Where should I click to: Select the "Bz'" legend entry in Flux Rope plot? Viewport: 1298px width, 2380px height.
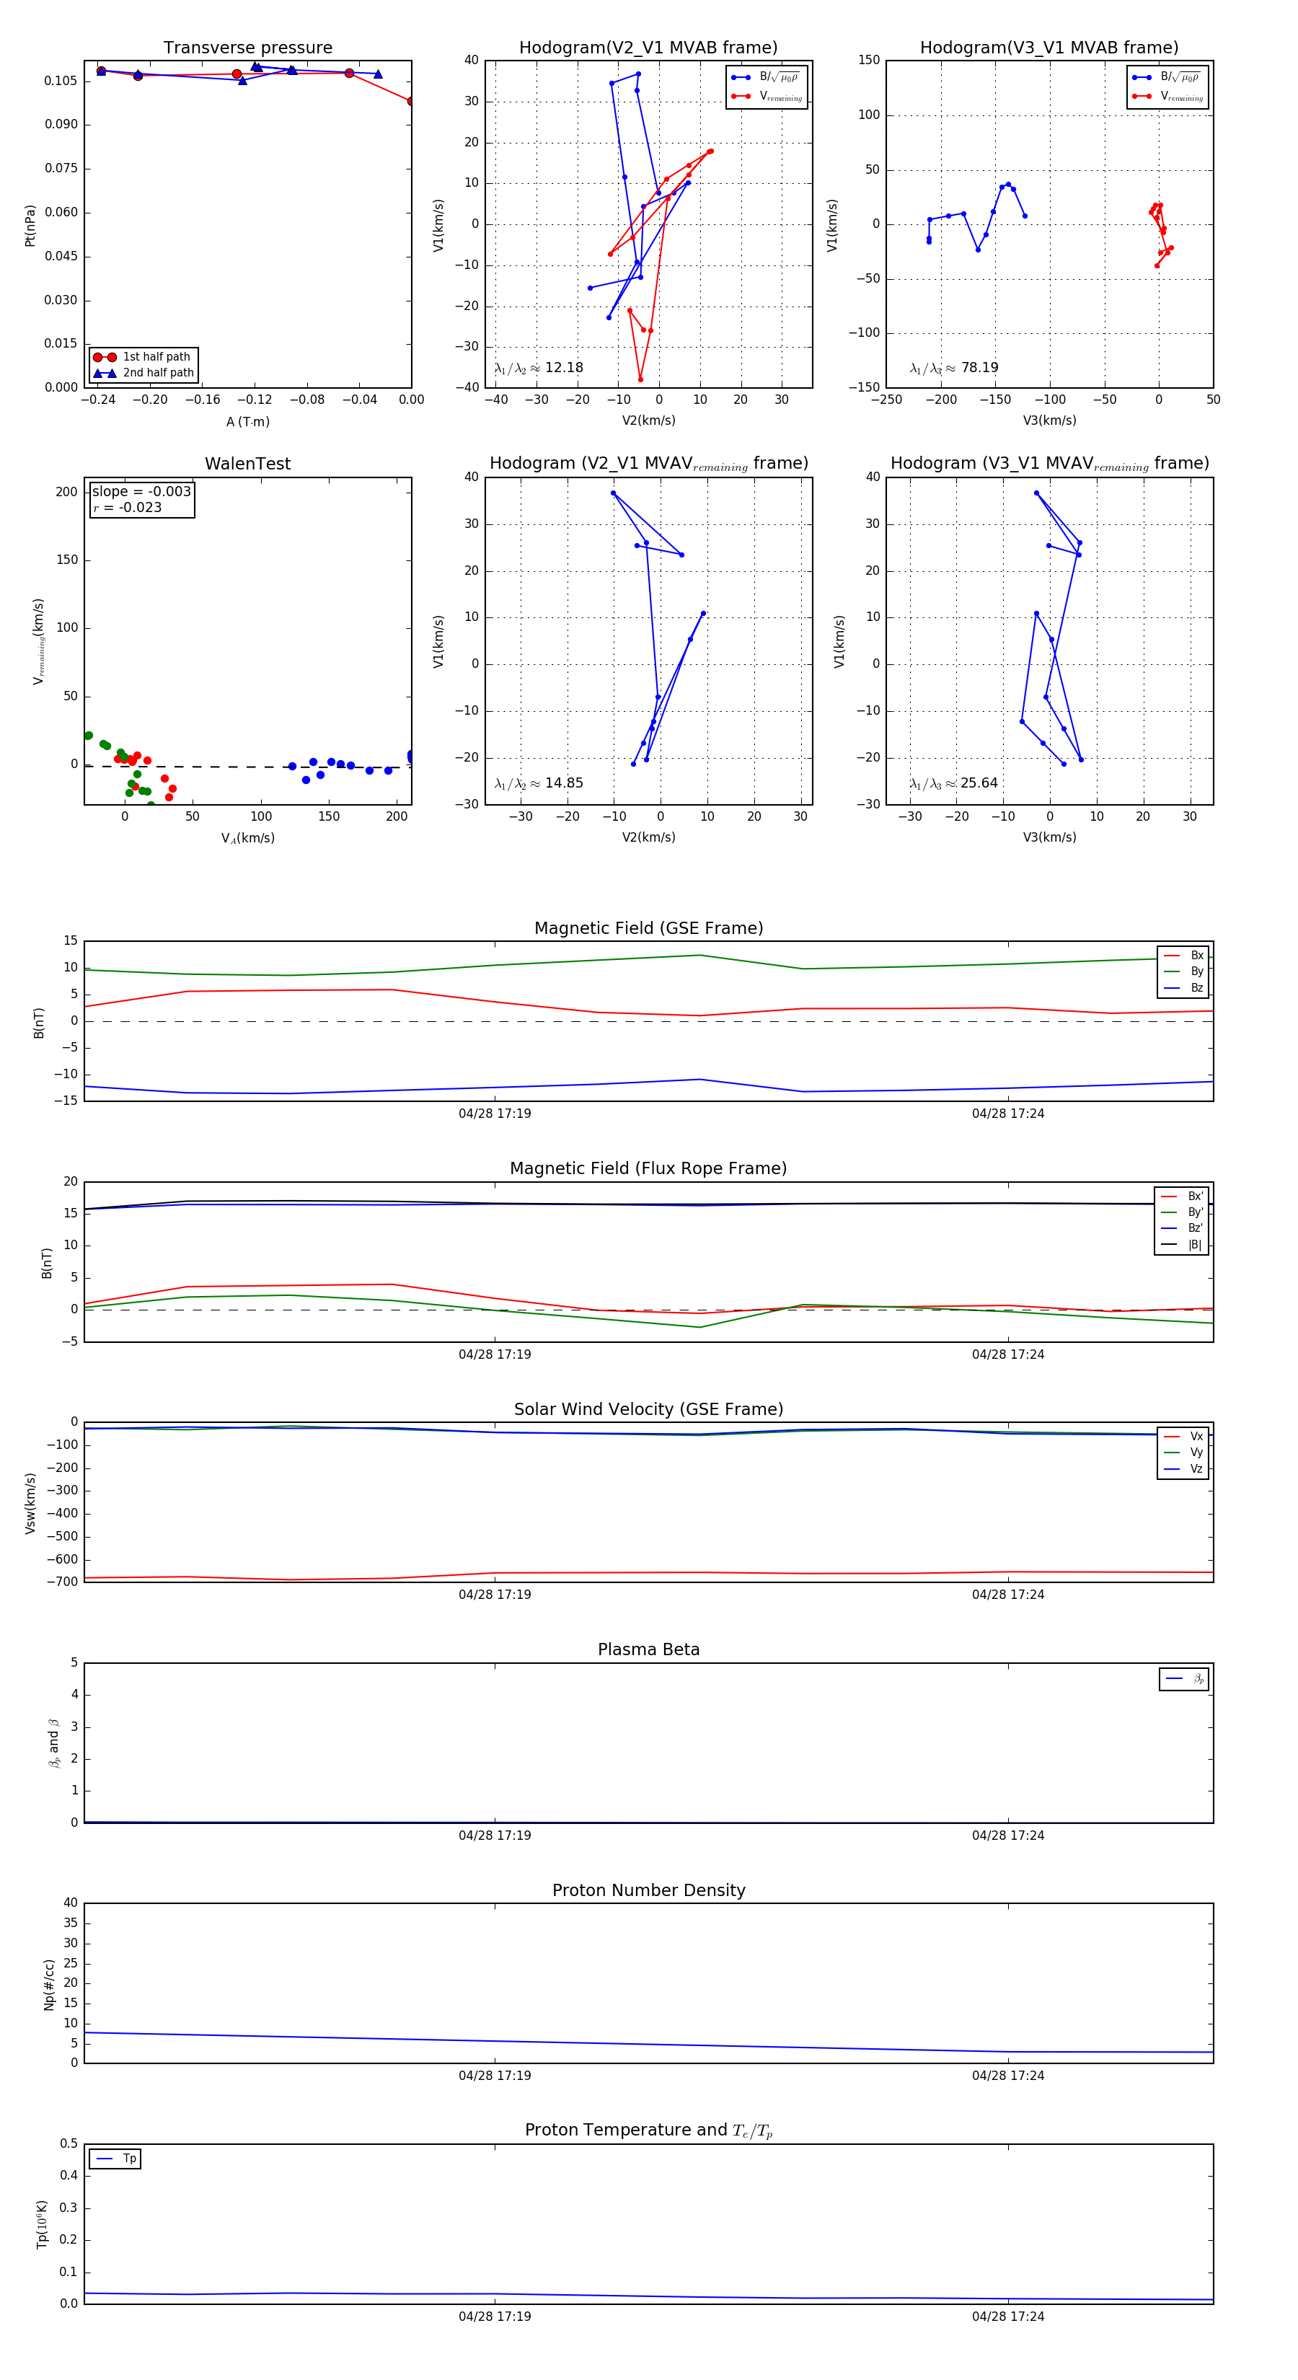coord(1182,1229)
